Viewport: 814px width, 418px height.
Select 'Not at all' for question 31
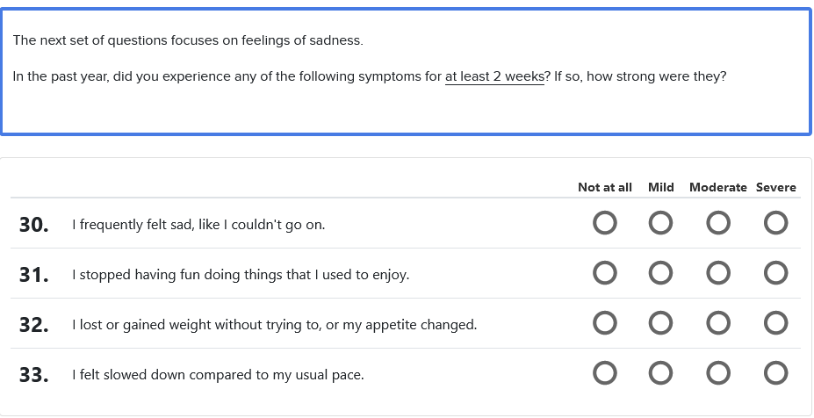click(604, 274)
